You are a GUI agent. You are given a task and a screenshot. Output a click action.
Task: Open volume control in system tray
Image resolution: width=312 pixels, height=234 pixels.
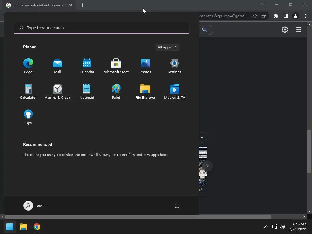[282, 227]
